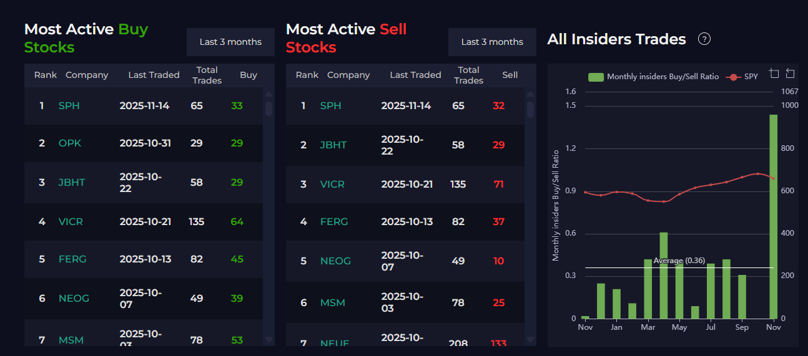808x356 pixels.
Task: Open Last 3 months dropdown for Sell Stocks
Action: (x=492, y=42)
